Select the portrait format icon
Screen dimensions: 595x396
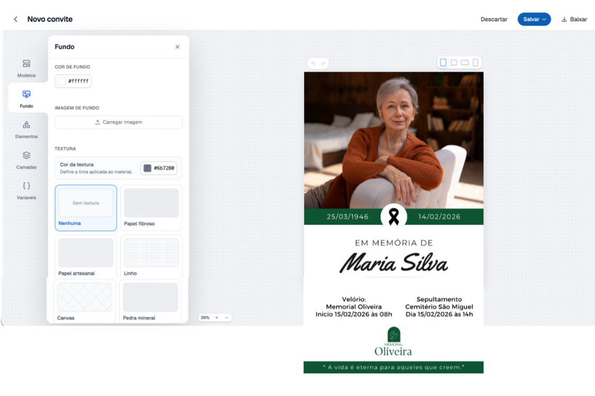click(443, 62)
